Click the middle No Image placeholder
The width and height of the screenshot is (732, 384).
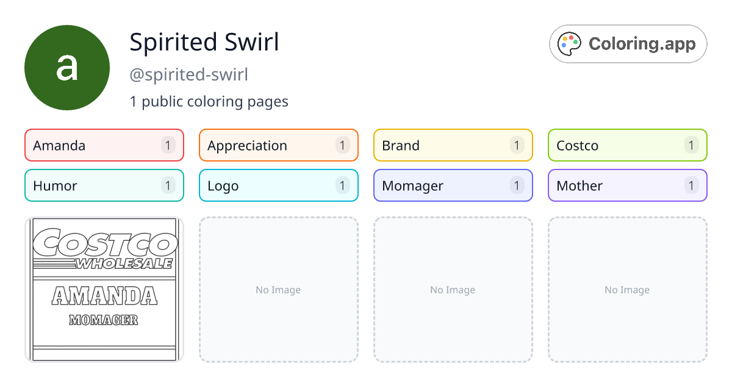click(453, 290)
